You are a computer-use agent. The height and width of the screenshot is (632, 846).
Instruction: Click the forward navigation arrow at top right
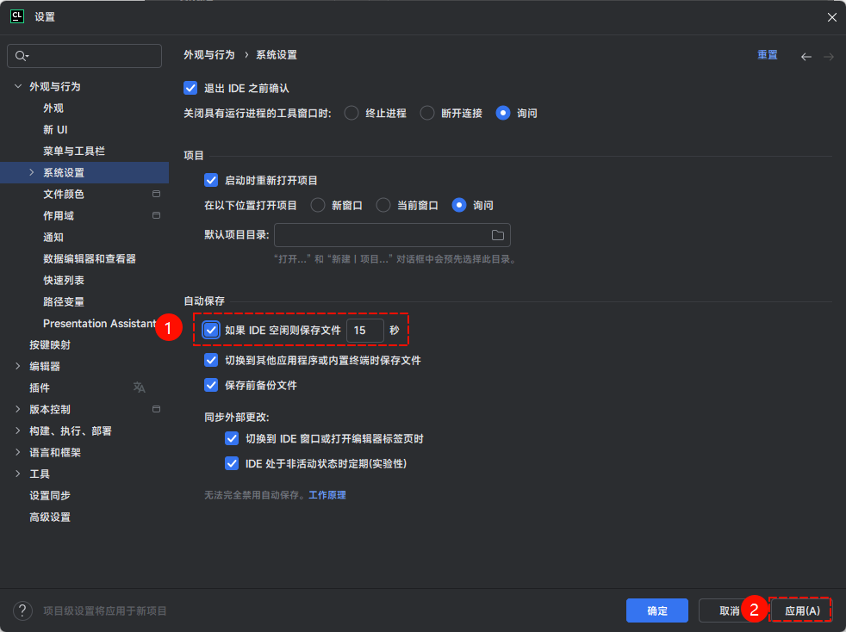826,55
